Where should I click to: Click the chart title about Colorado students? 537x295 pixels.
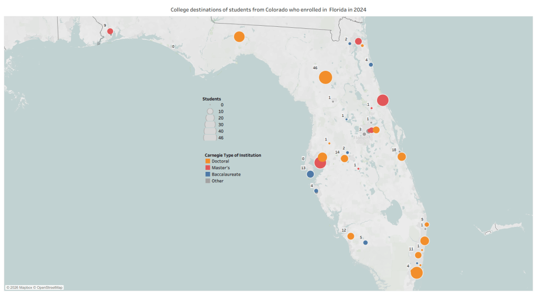tap(268, 10)
